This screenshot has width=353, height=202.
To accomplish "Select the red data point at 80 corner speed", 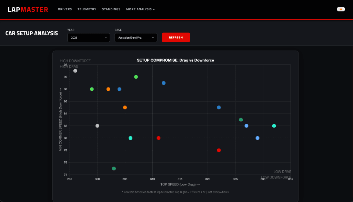I will [x=159, y=138].
